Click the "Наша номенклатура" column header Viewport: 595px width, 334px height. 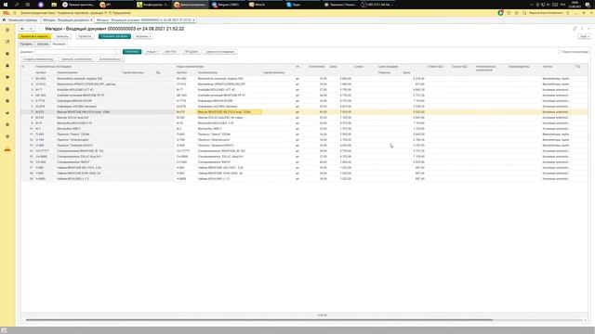[x=190, y=66]
